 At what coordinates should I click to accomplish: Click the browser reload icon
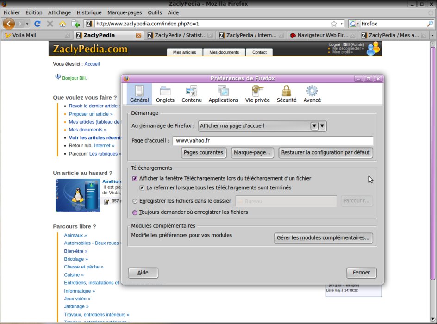(38, 24)
